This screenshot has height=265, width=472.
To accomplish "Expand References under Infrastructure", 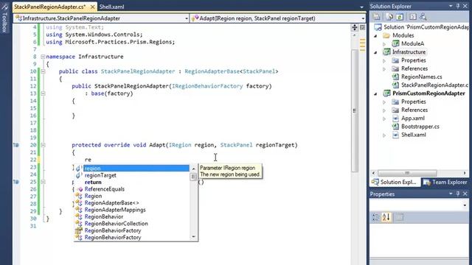I will pyautogui.click(x=384, y=68).
